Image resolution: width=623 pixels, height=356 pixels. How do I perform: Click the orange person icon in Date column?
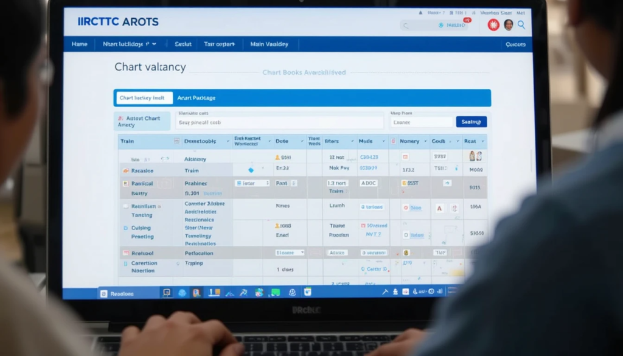[277, 158]
